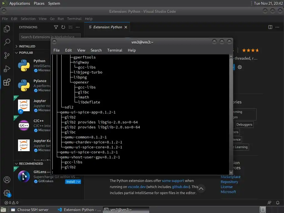Image resolution: width=284 pixels, height=213 pixels.
Task: Open the Manage gear in activity bar
Action: coord(7,193)
